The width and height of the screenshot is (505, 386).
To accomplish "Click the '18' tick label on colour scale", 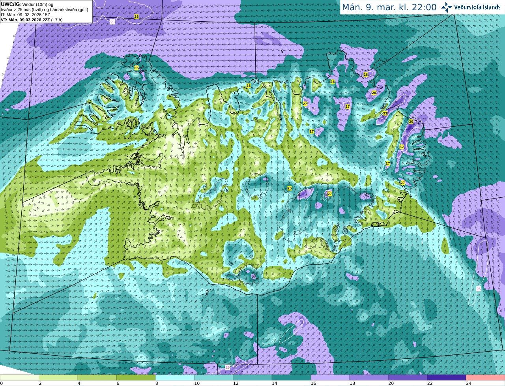I will coord(352,383).
